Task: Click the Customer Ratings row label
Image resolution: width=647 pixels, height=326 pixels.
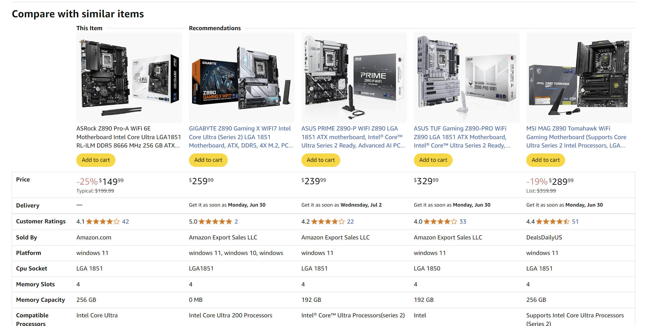Action: point(41,221)
